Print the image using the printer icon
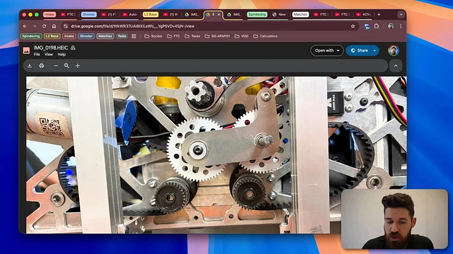453x254 pixels. point(41,66)
